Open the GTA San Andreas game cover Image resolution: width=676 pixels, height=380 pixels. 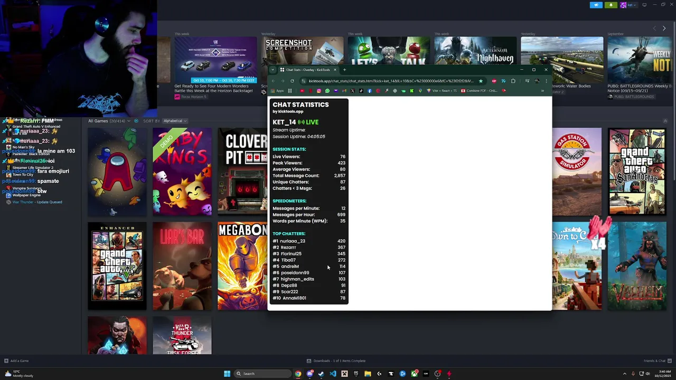point(637,172)
